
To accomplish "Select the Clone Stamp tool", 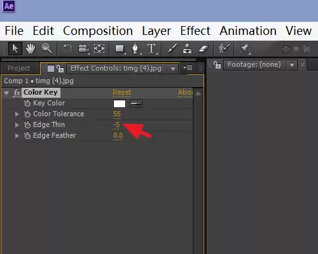I will click(187, 48).
